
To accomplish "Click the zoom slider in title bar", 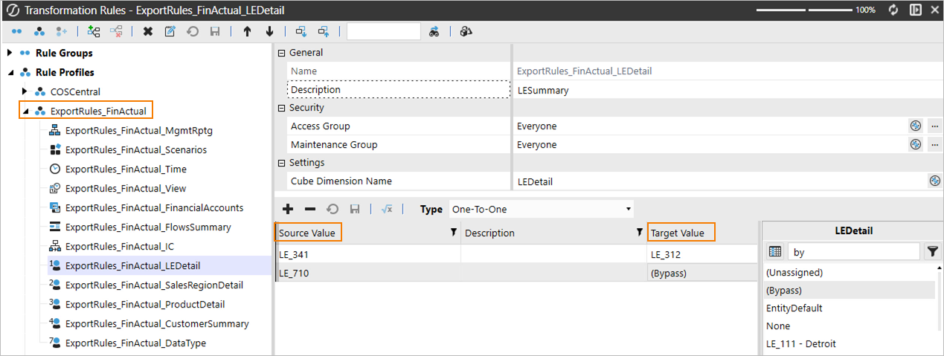I will (x=805, y=10).
